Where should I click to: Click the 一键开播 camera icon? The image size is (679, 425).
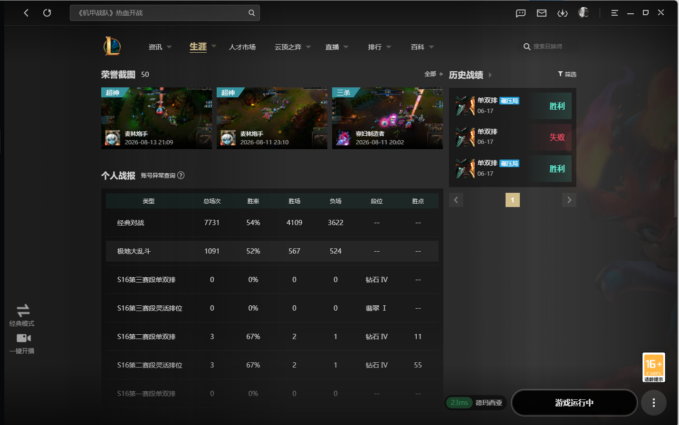tap(23, 338)
